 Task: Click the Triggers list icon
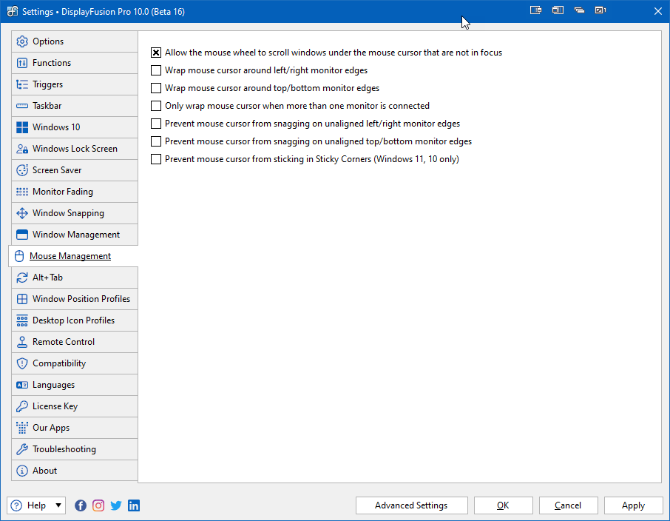point(21,84)
